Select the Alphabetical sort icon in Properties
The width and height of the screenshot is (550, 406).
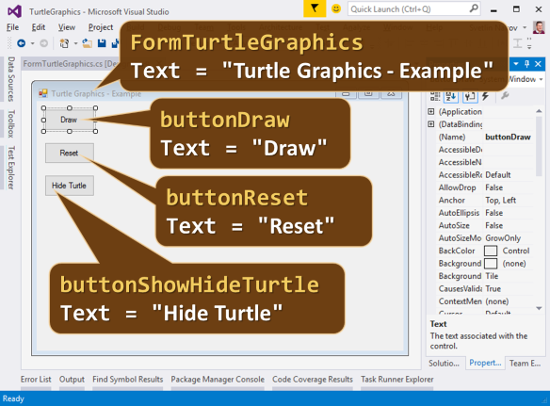pyautogui.click(x=451, y=96)
